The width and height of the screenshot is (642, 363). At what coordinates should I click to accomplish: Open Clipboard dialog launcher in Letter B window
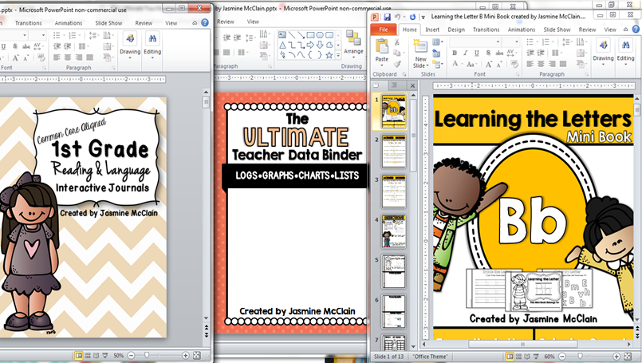(x=404, y=74)
